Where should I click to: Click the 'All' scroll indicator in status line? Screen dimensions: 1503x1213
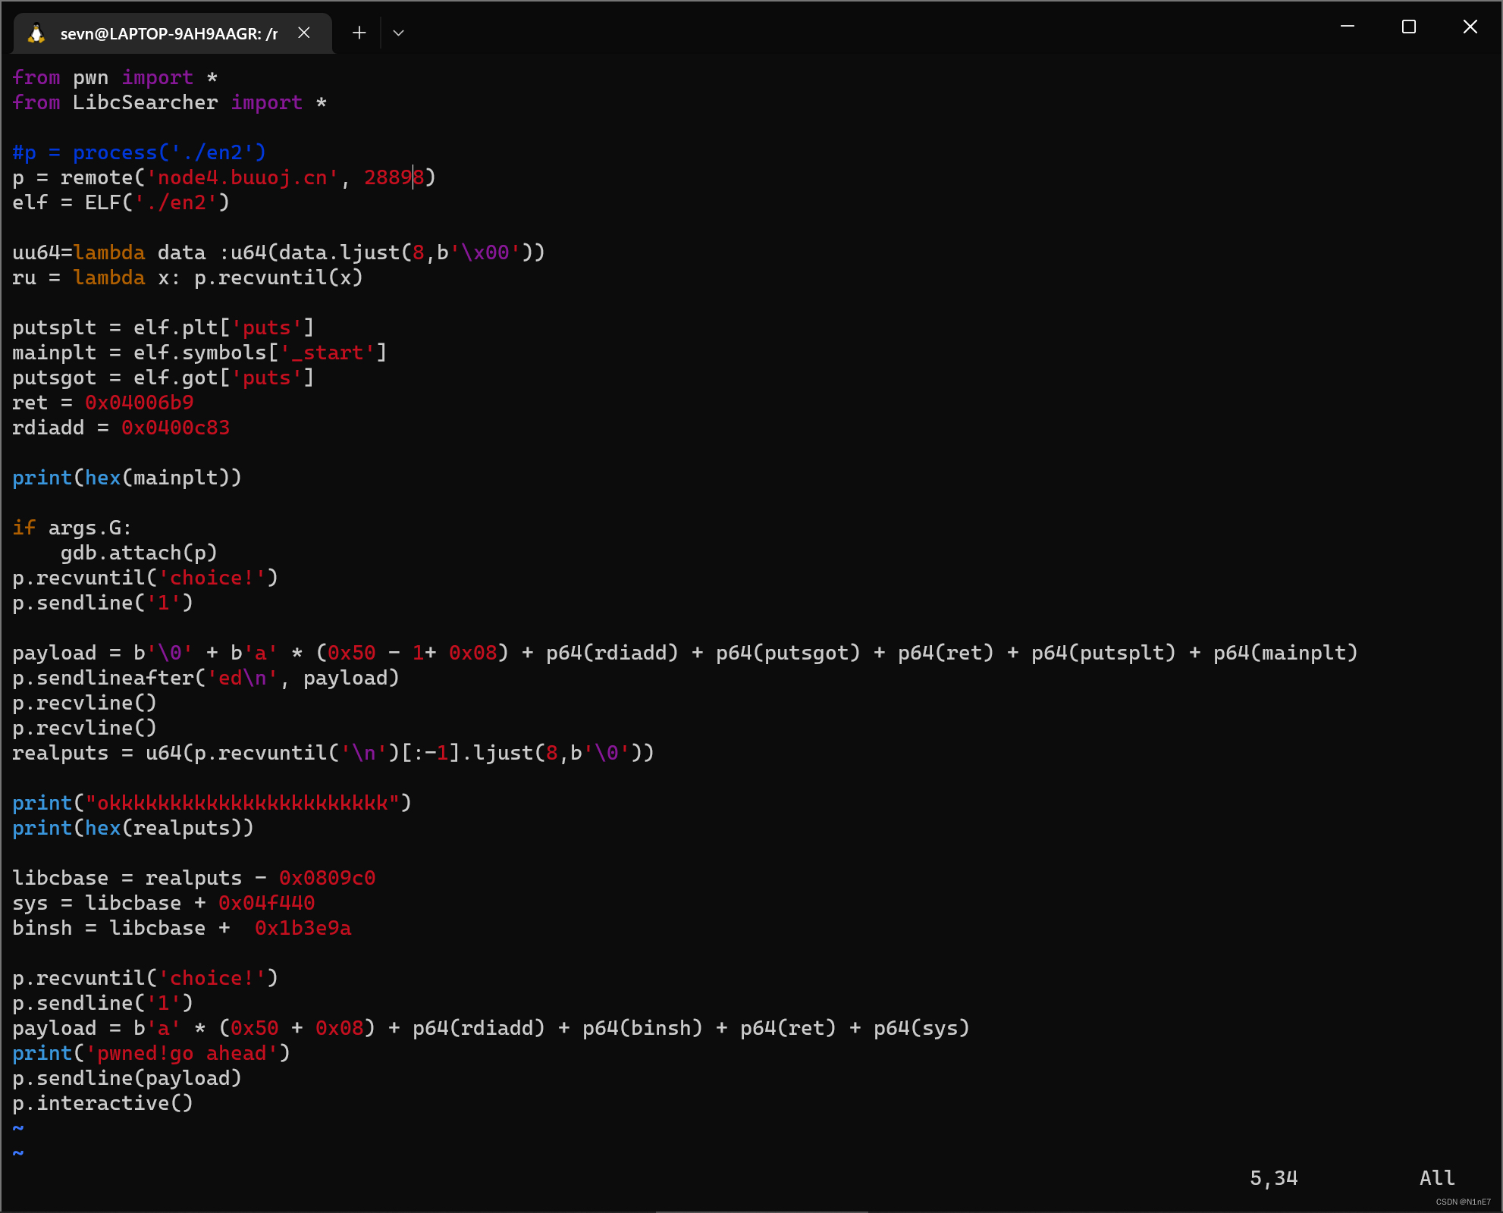point(1437,1178)
